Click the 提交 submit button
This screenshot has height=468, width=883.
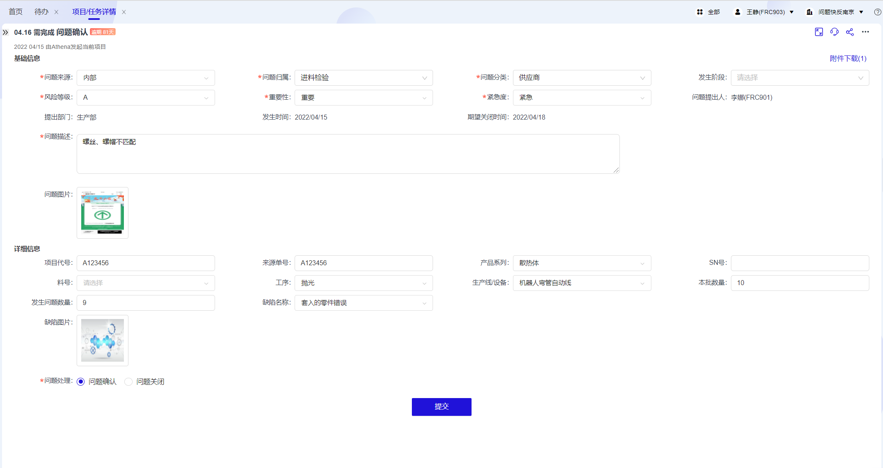pyautogui.click(x=441, y=407)
